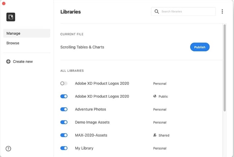Click the My Library name
234x157 pixels.
tap(84, 148)
